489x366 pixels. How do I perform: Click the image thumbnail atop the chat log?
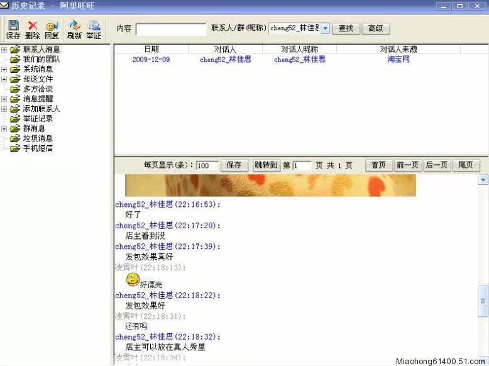pyautogui.click(x=270, y=186)
